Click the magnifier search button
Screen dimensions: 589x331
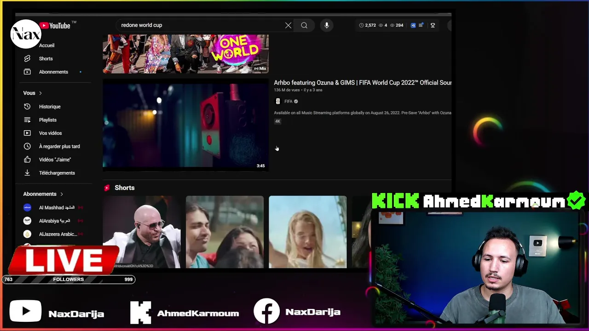304,25
